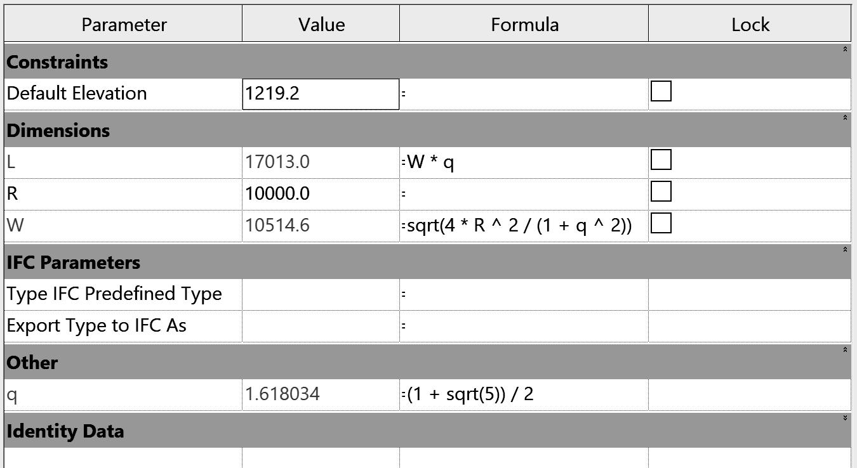Click the Default Elevation value field
The width and height of the screenshot is (857, 468).
[321, 94]
